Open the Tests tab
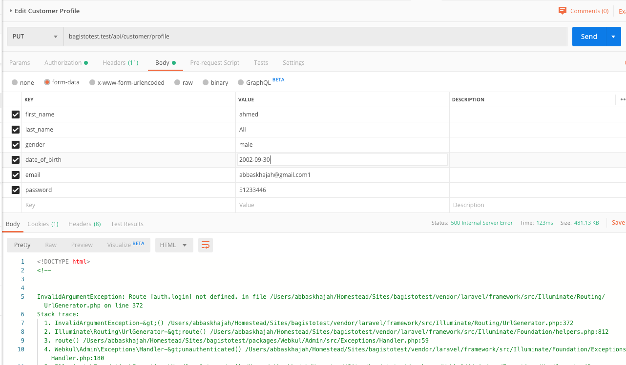 coord(261,62)
